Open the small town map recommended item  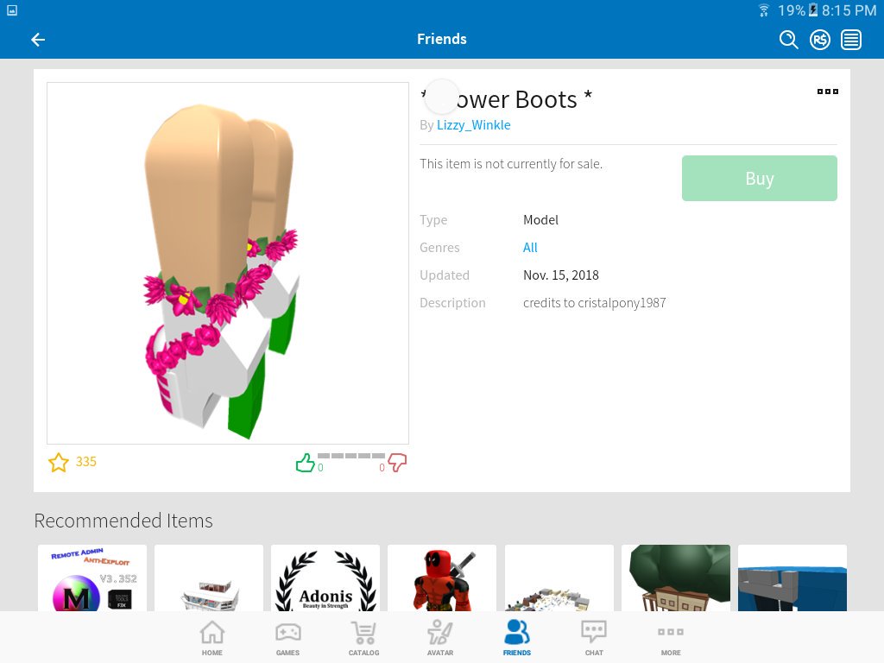click(559, 578)
